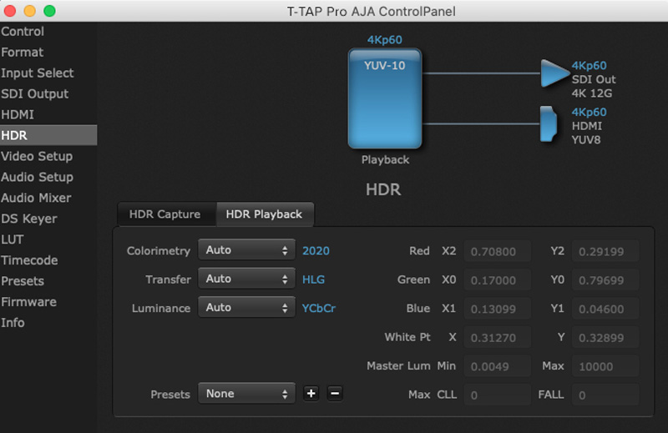
Task: Open the Presets dropdown set to None
Action: pos(246,394)
